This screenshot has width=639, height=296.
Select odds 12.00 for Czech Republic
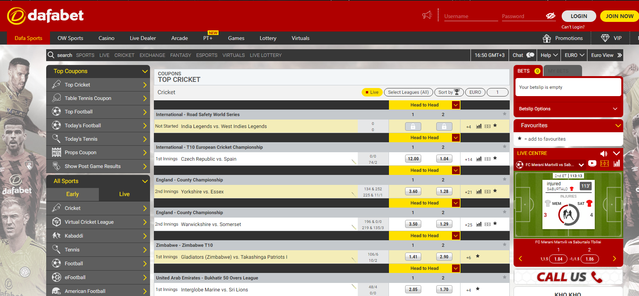[x=413, y=159]
